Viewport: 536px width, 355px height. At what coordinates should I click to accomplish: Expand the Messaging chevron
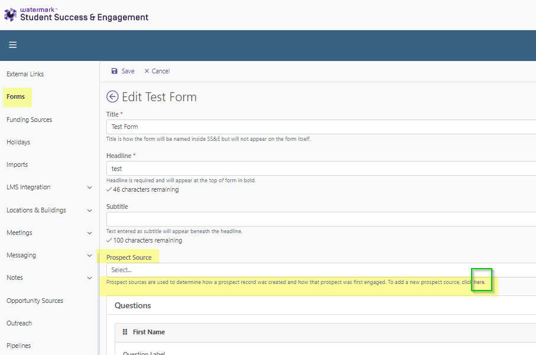[90, 256]
